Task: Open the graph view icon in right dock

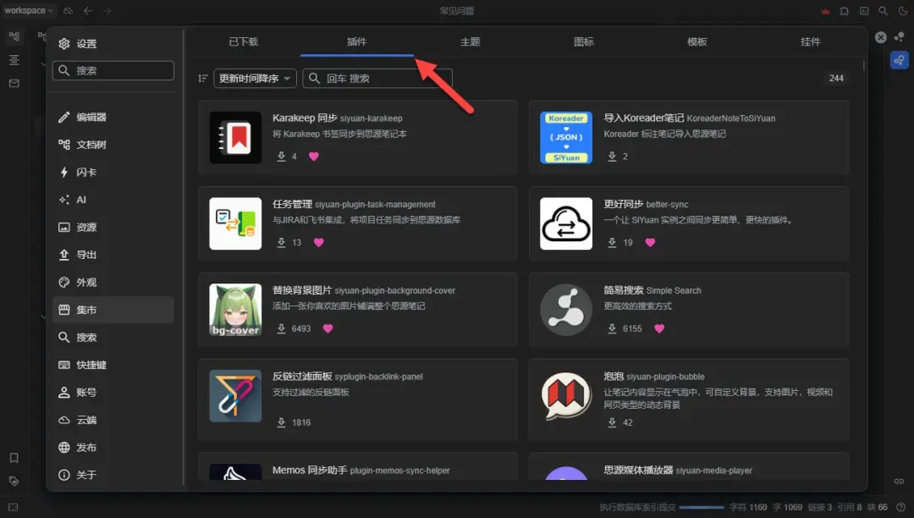Action: pyautogui.click(x=900, y=36)
